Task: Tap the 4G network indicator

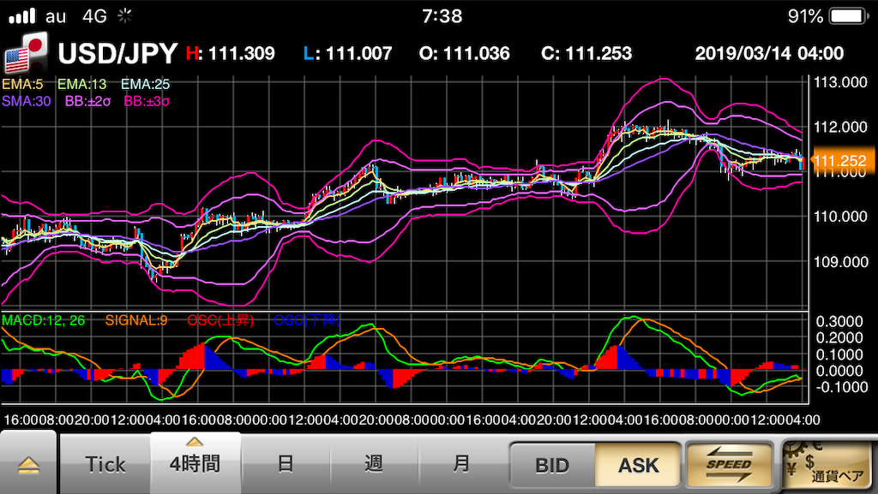Action: [94, 16]
